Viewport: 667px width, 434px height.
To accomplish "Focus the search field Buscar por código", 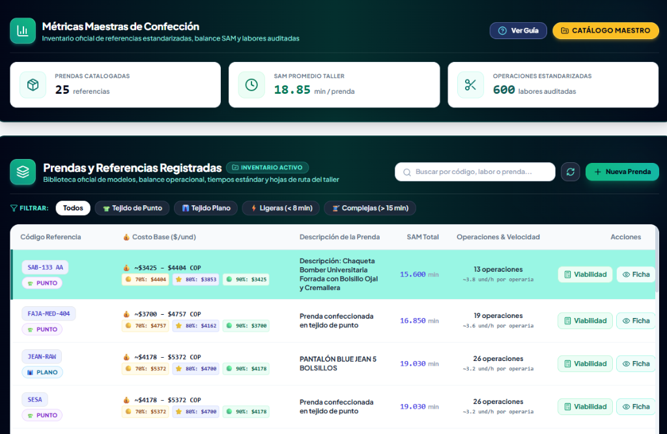I will point(475,172).
